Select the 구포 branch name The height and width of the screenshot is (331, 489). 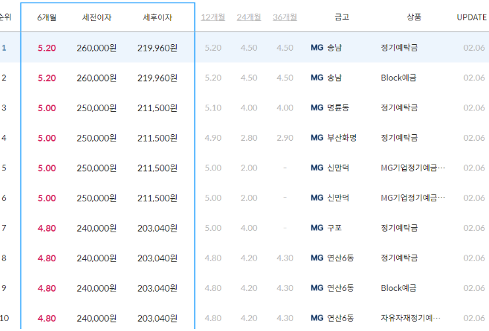[x=334, y=228]
